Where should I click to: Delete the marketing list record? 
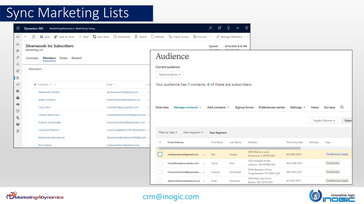[141, 37]
